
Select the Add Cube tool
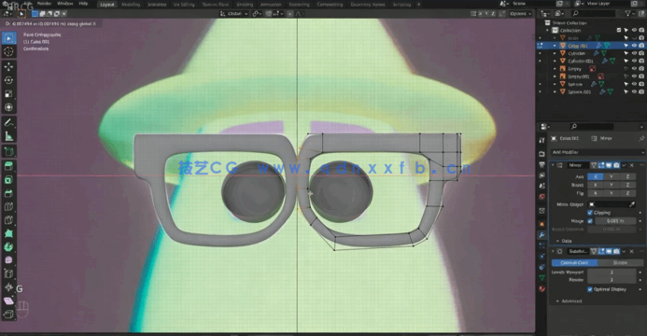pos(8,151)
